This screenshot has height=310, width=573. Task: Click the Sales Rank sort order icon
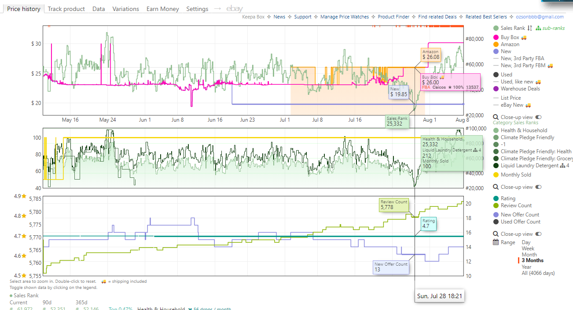(x=529, y=28)
